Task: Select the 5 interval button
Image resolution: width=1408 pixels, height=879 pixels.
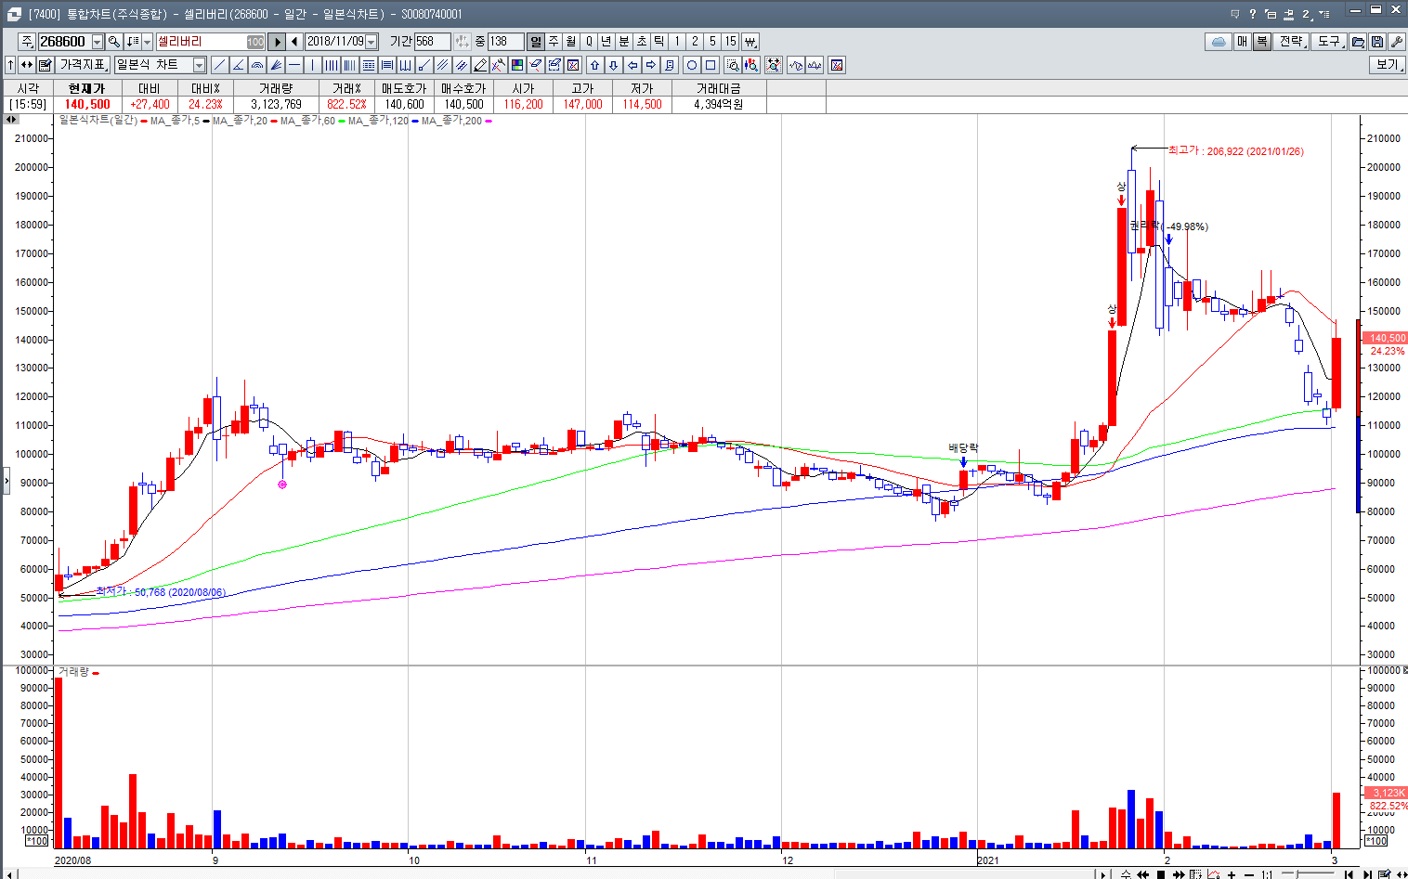Action: (712, 42)
